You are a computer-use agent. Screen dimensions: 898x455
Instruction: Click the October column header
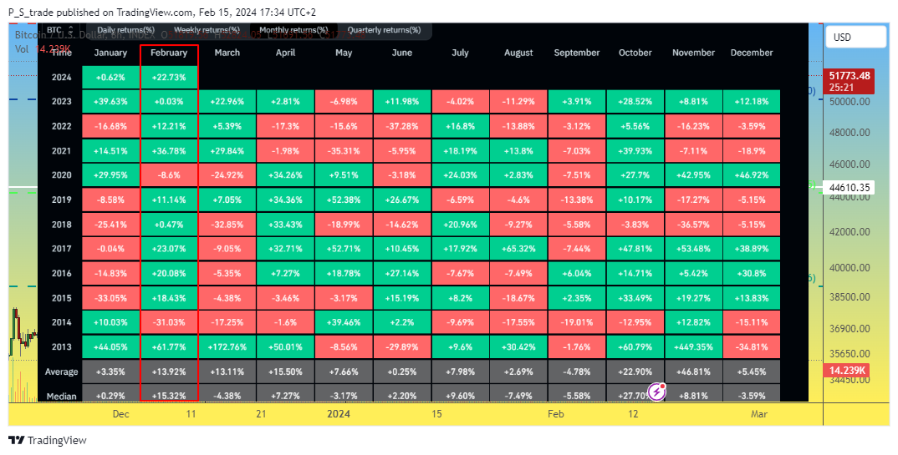[x=635, y=53]
